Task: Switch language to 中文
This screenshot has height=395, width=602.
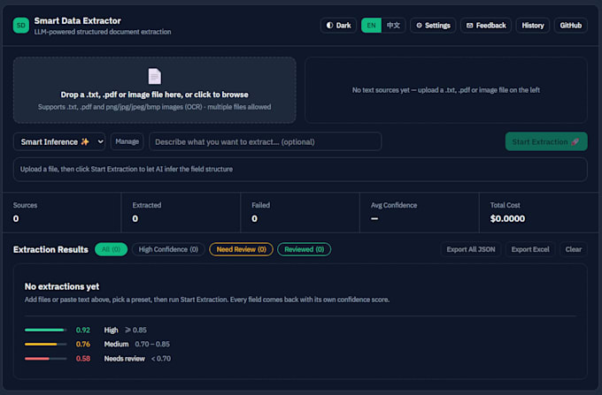Action: tap(393, 26)
